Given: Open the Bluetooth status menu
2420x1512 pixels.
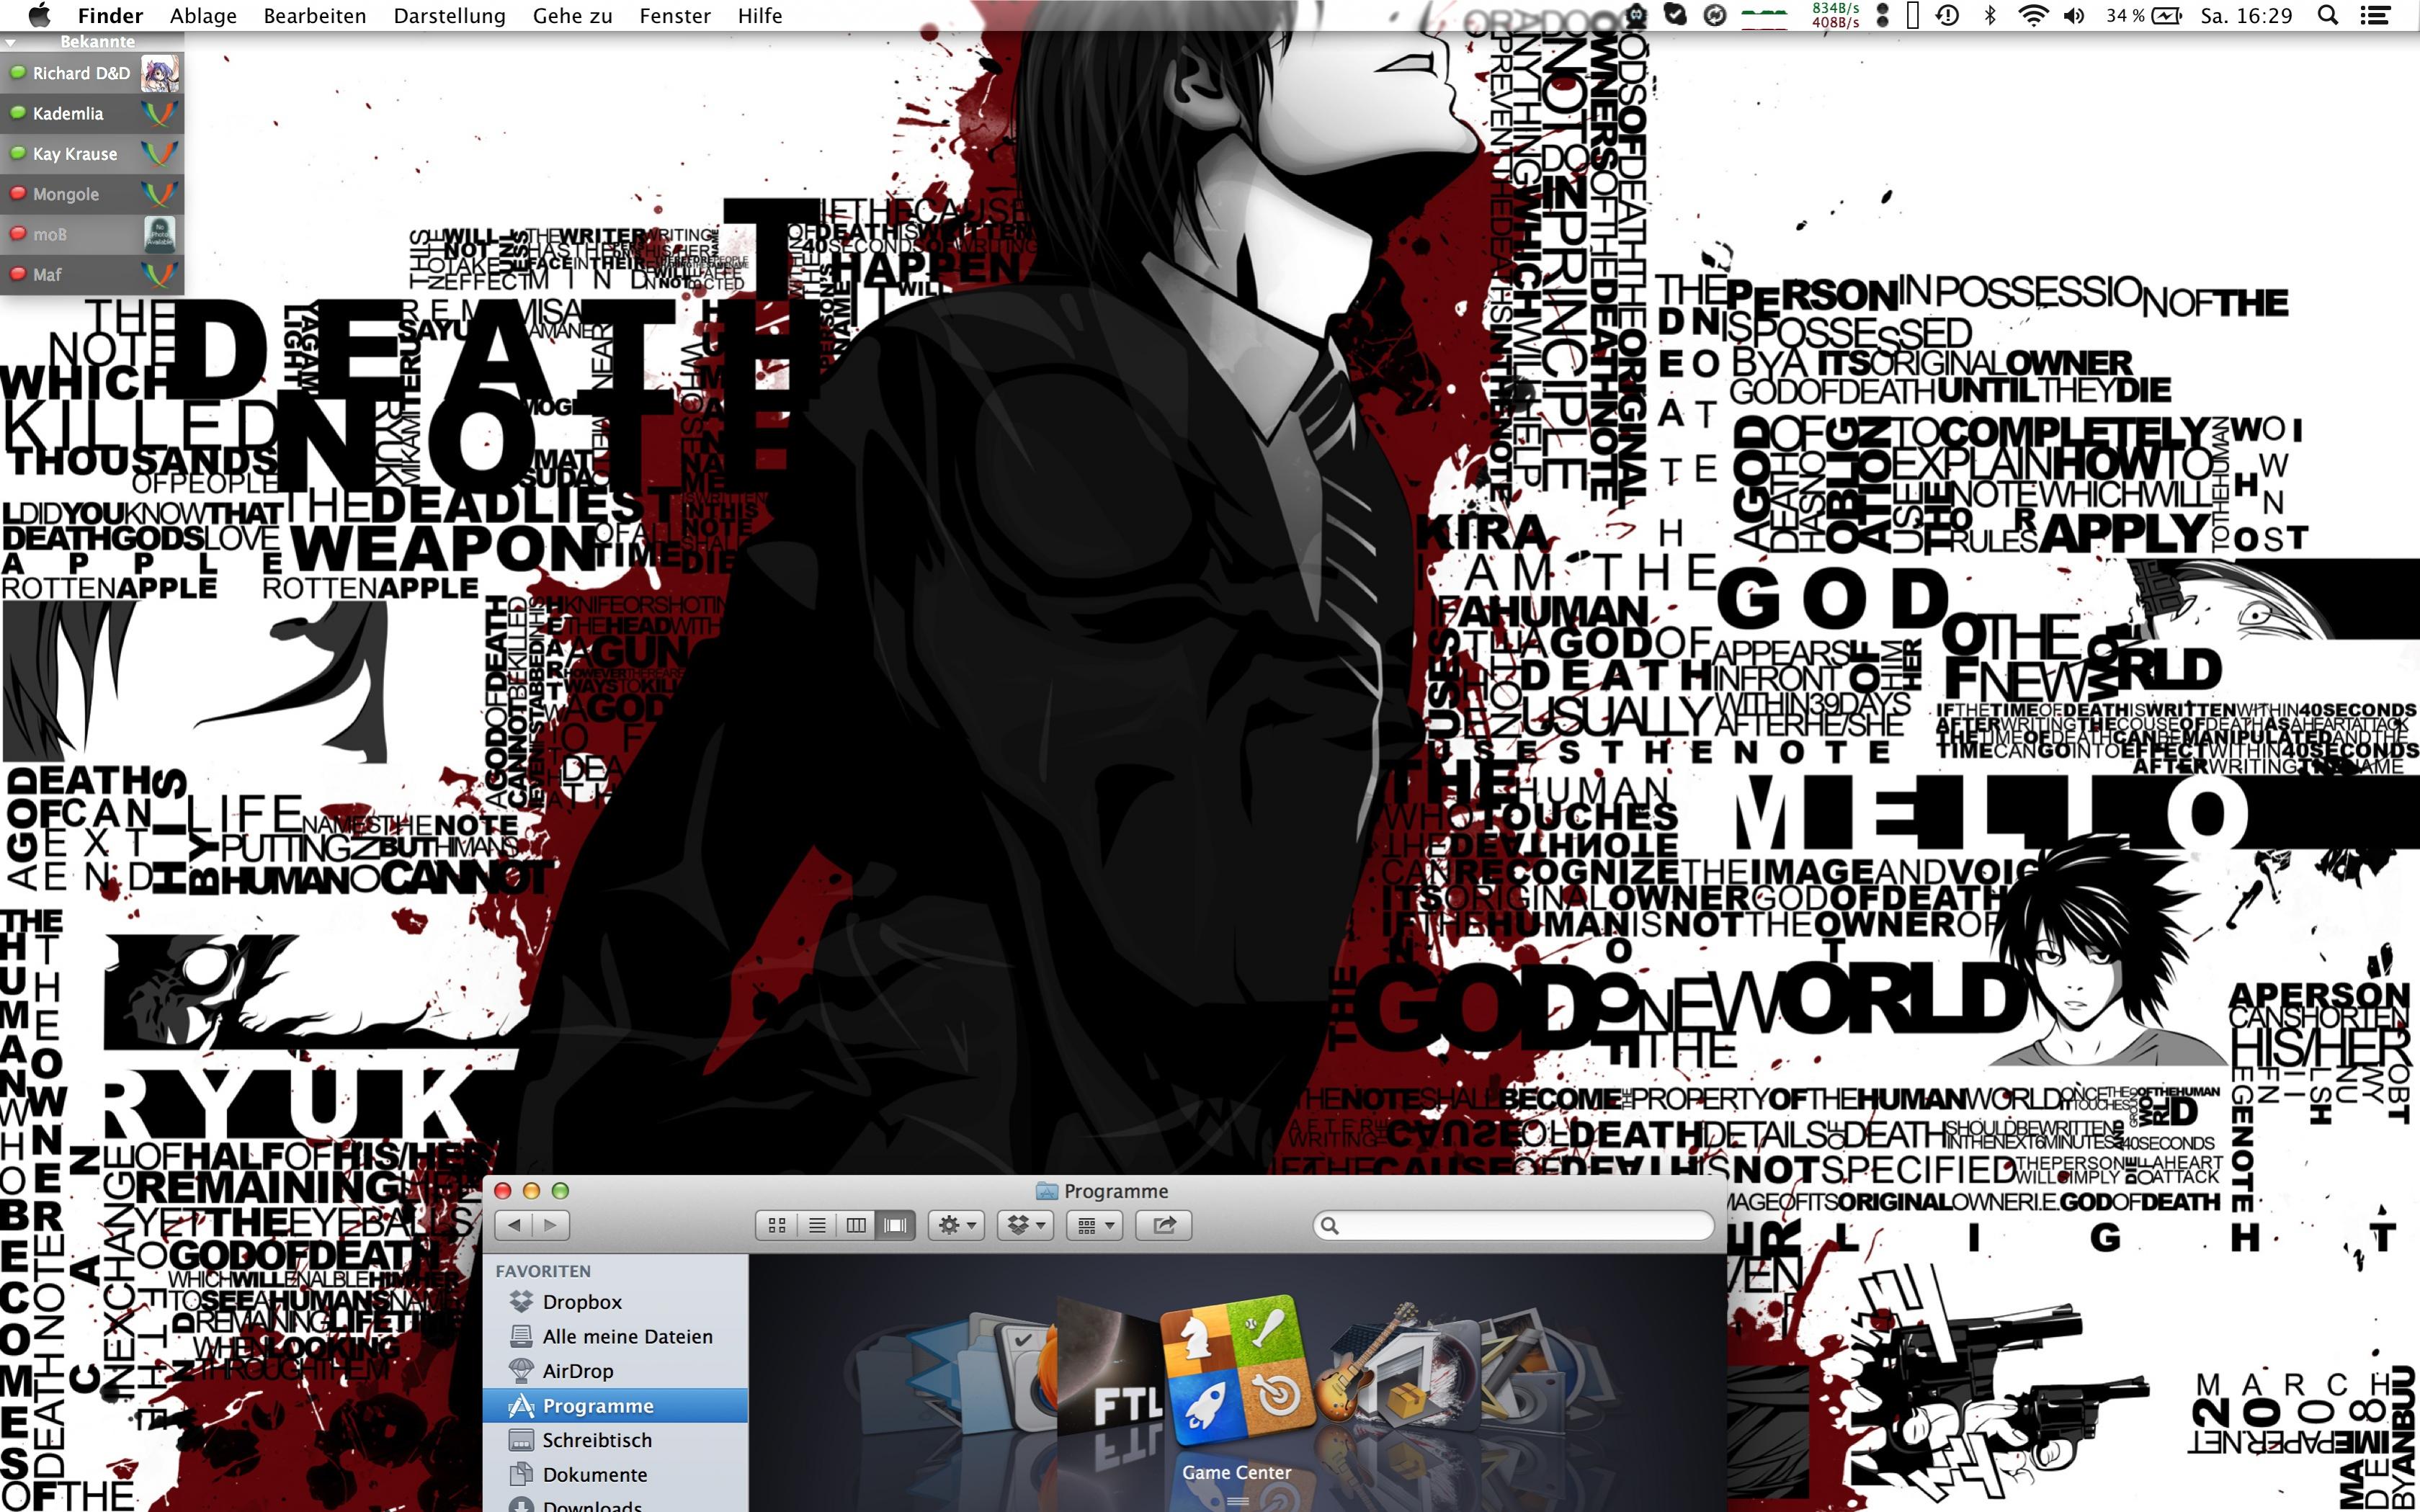Looking at the screenshot, I should (1990, 16).
